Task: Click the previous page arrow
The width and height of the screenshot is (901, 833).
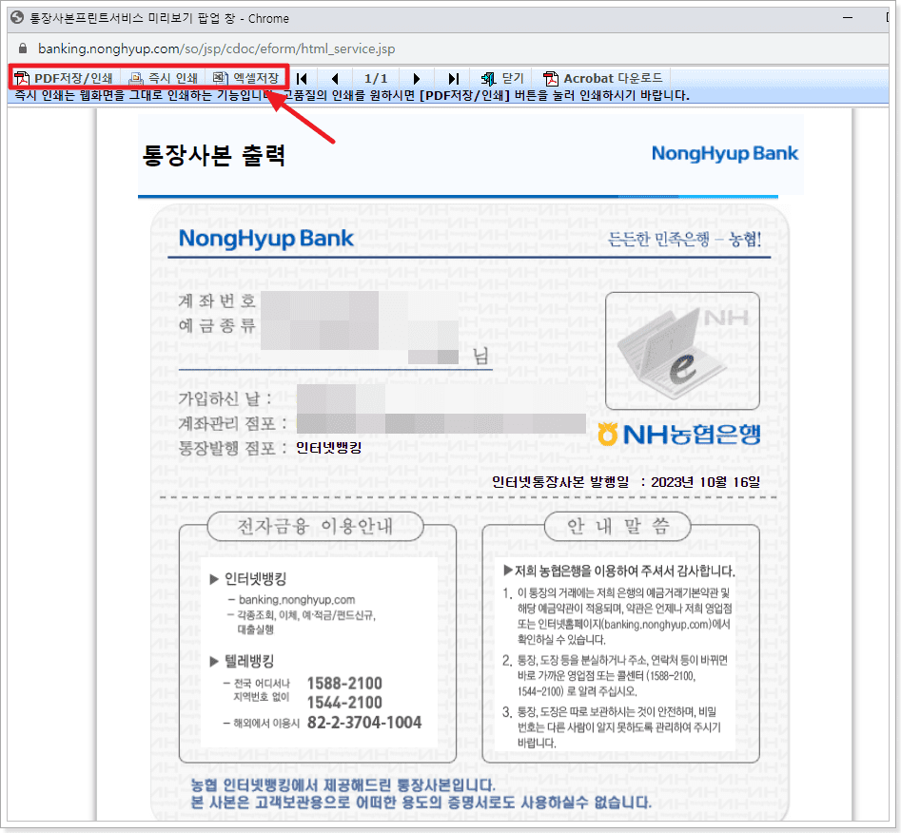Action: 335,78
